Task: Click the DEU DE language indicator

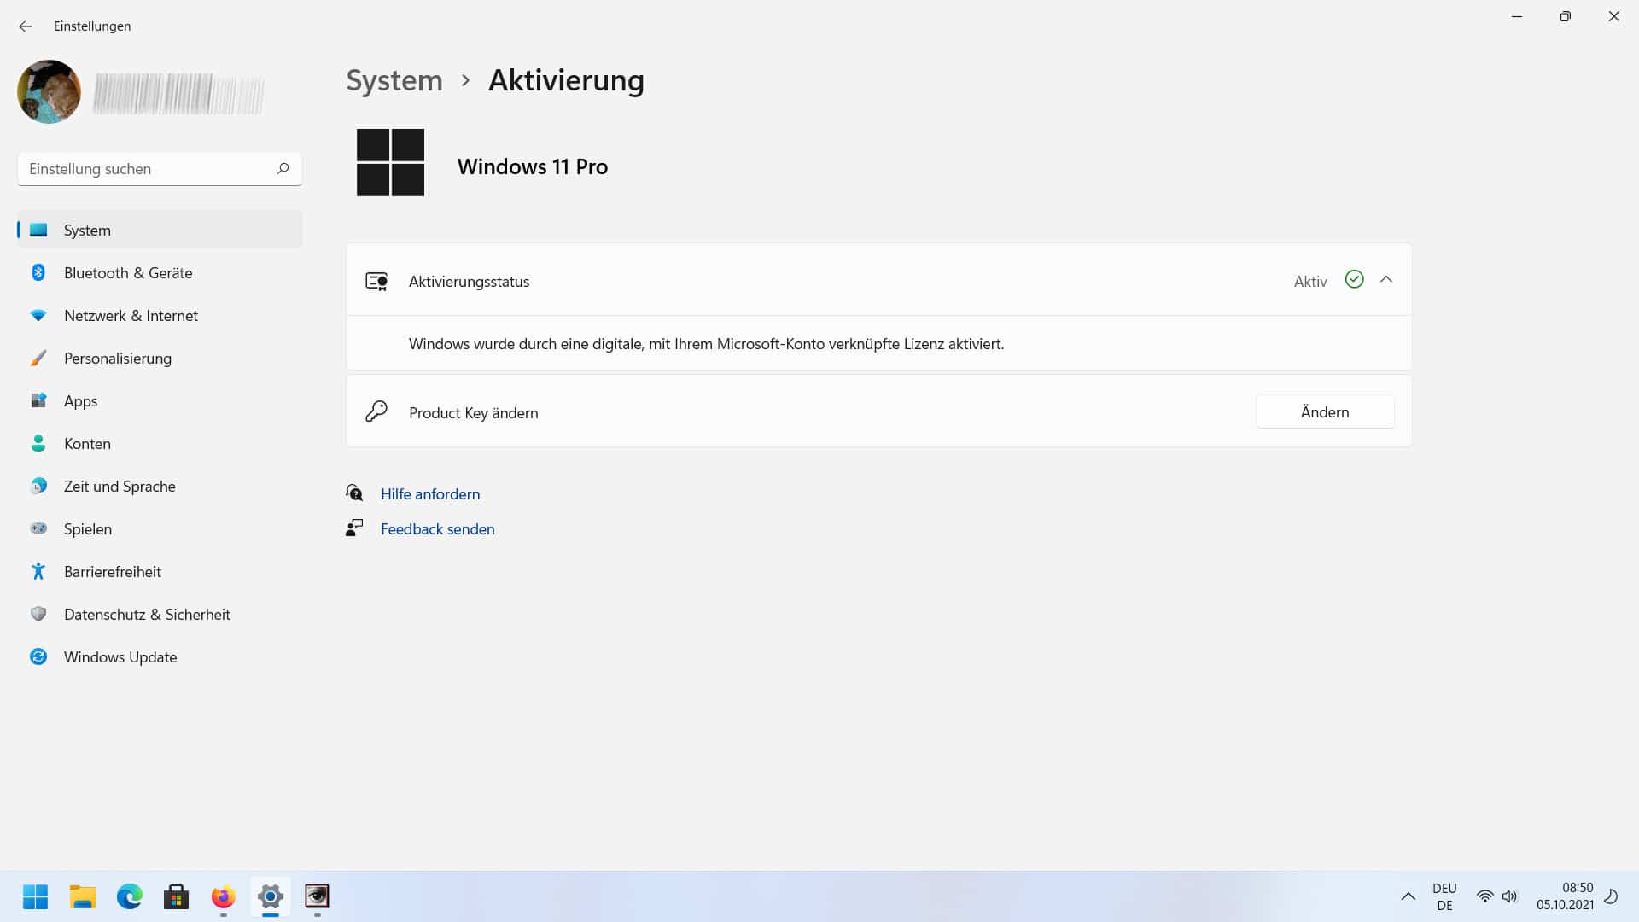Action: [1444, 896]
